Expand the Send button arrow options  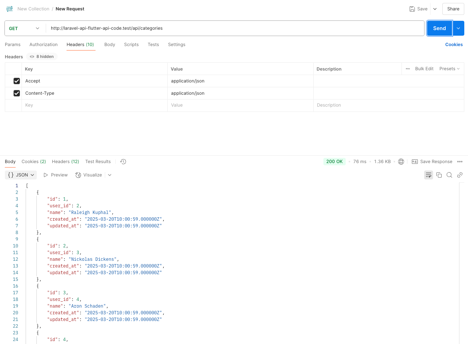pos(458,28)
